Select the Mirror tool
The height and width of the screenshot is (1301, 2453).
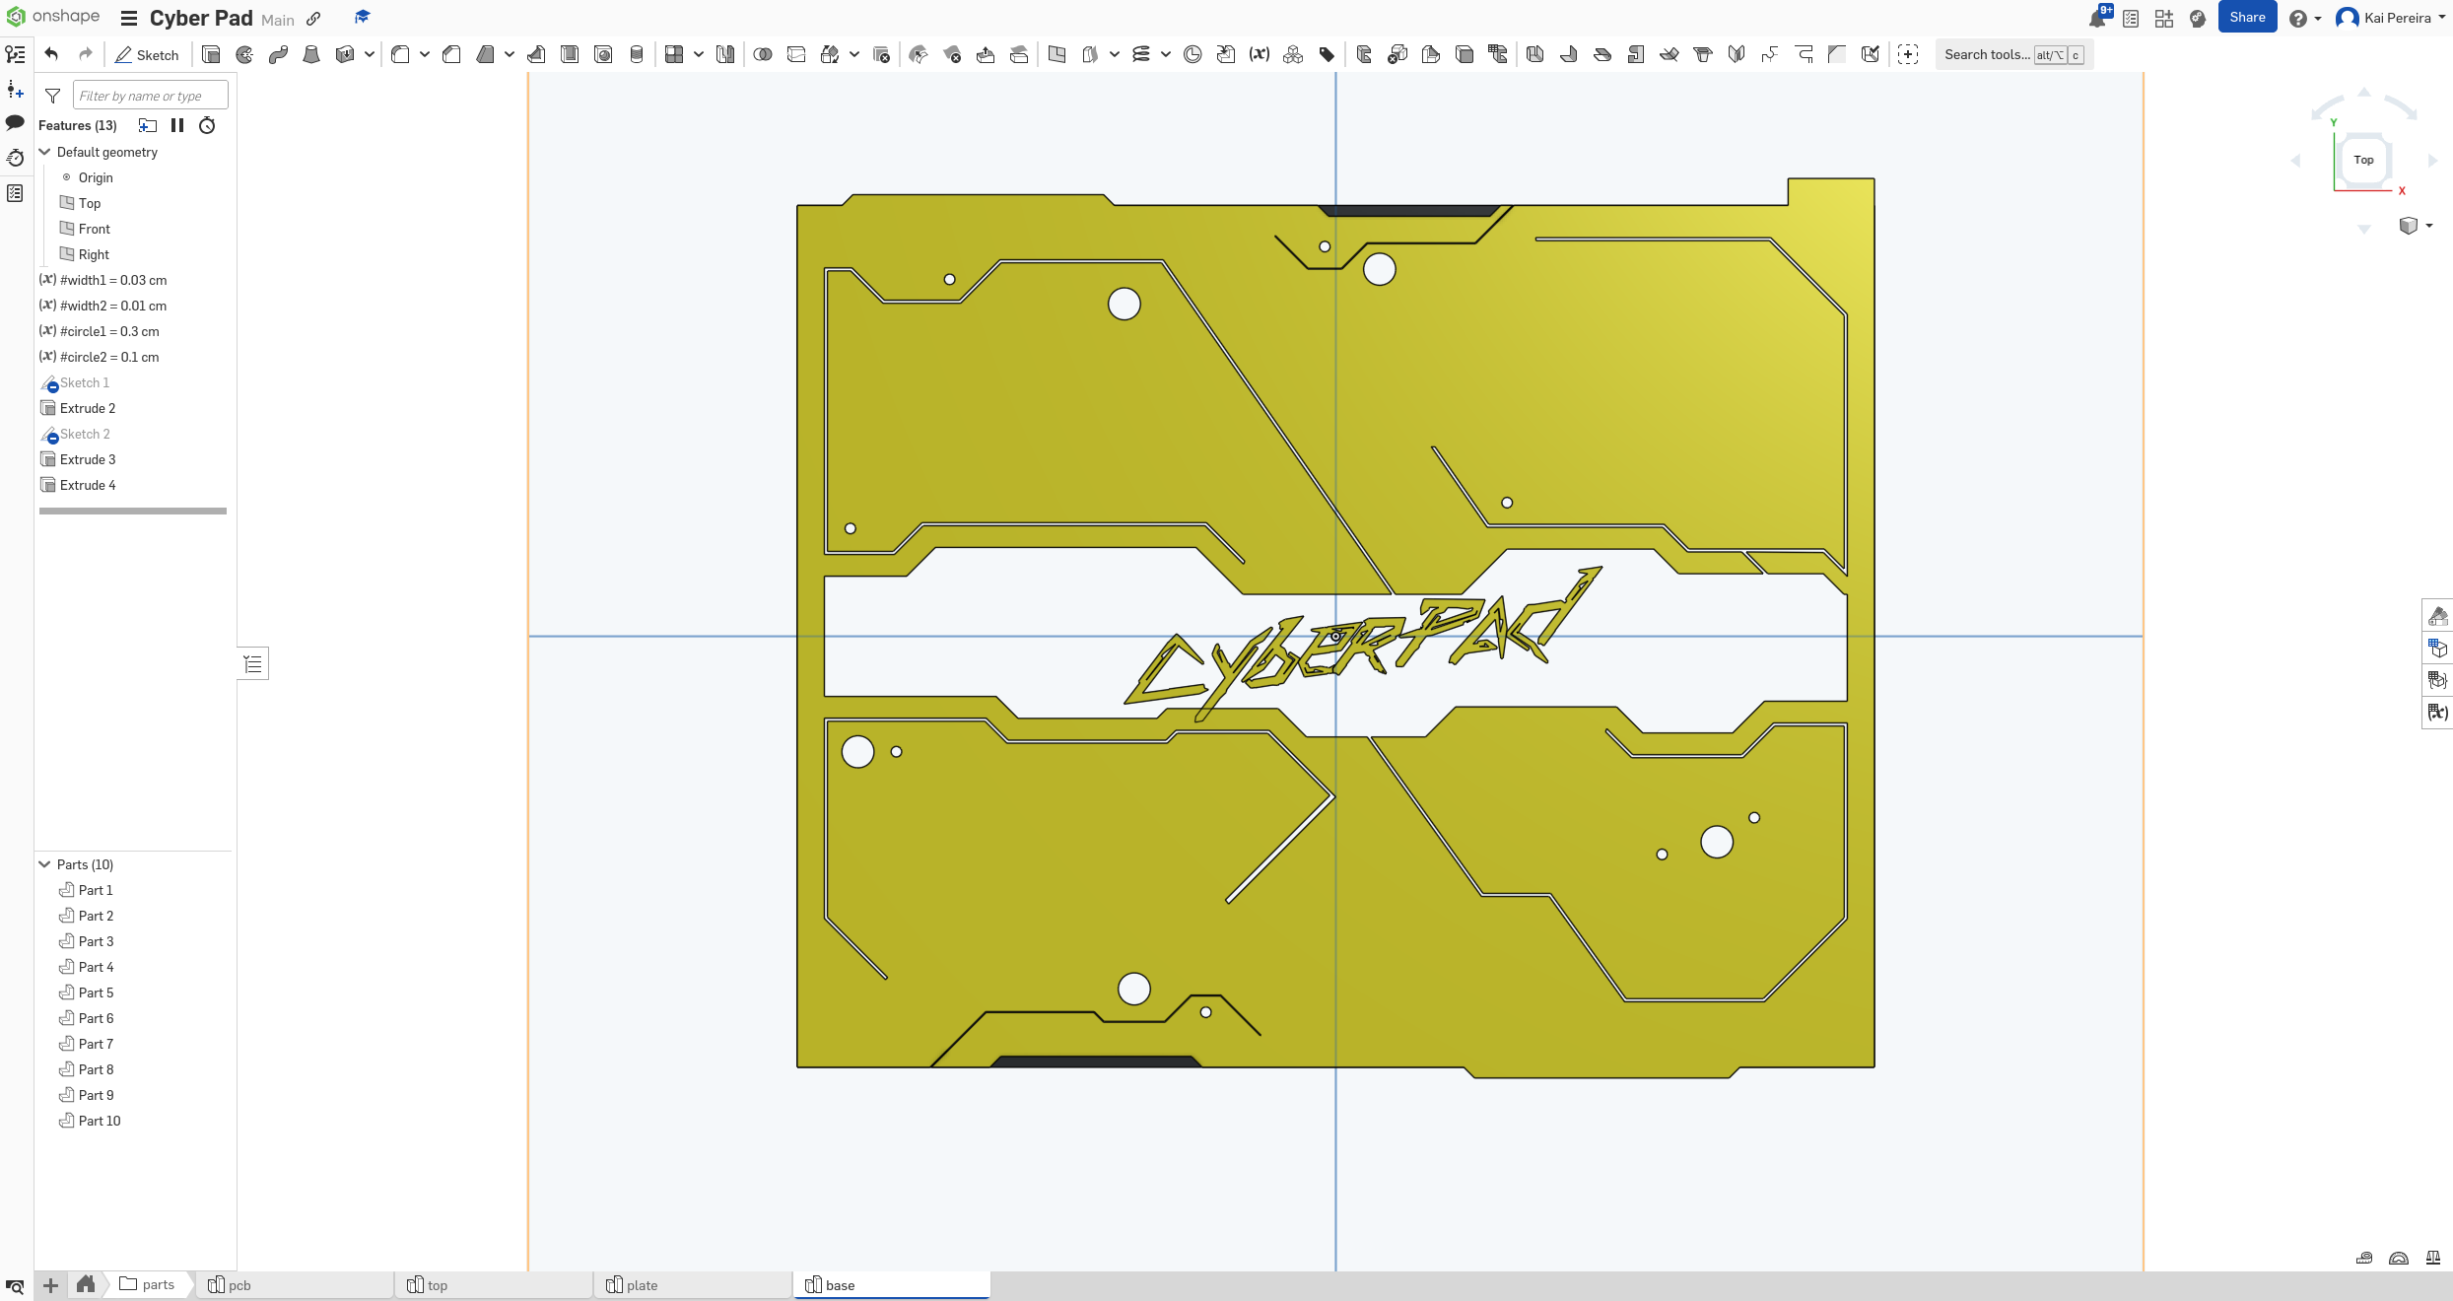pos(725,54)
